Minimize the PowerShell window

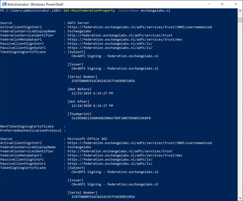(208, 4)
